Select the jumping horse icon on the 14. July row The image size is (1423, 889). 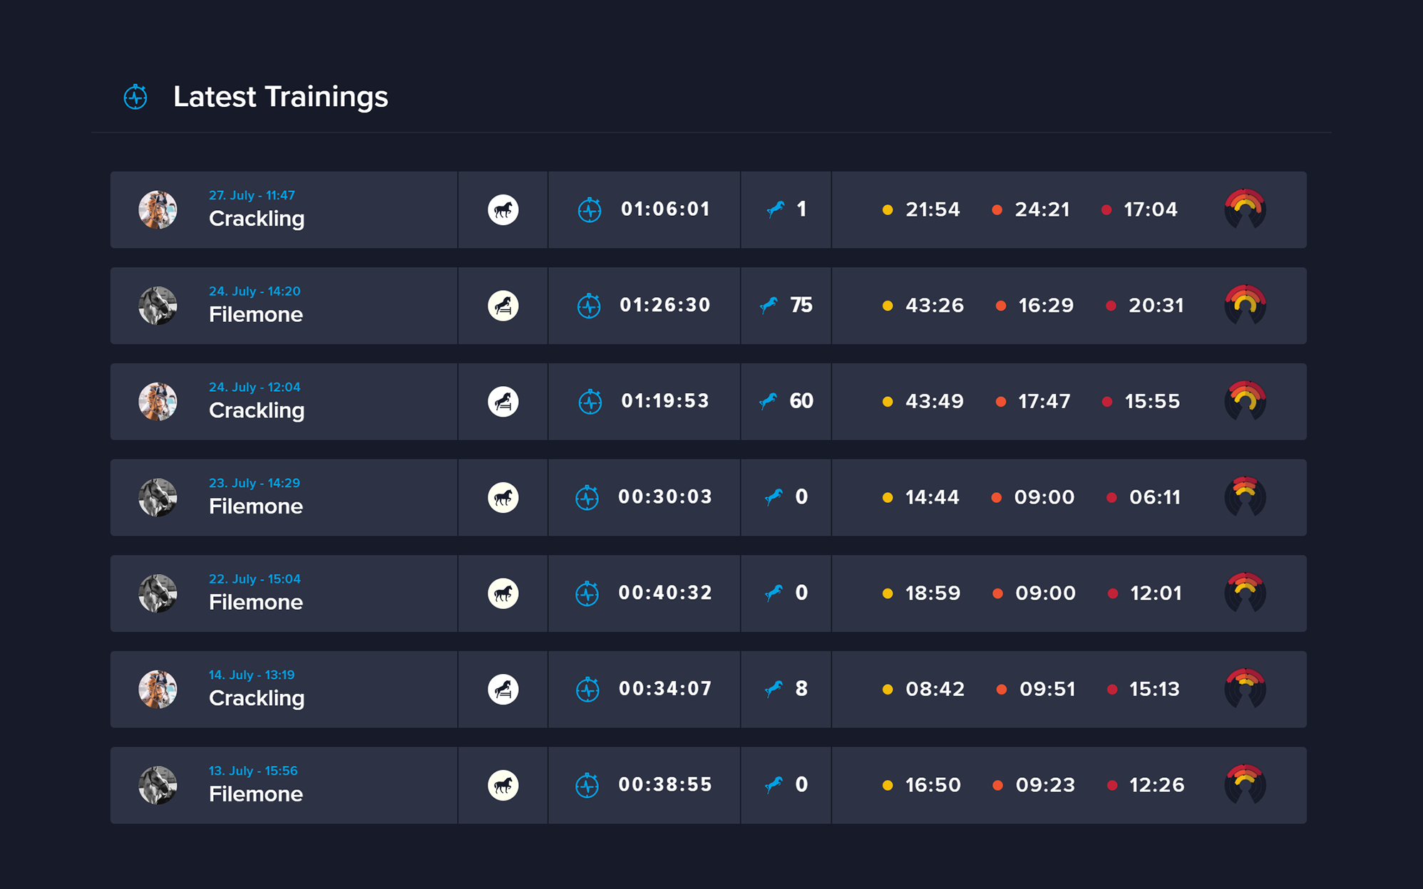pyautogui.click(x=503, y=689)
